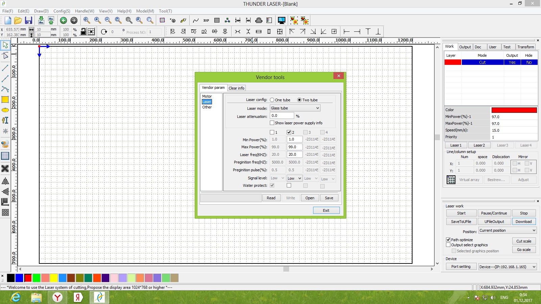Open the Device IP address dropdown

[x=508, y=267]
